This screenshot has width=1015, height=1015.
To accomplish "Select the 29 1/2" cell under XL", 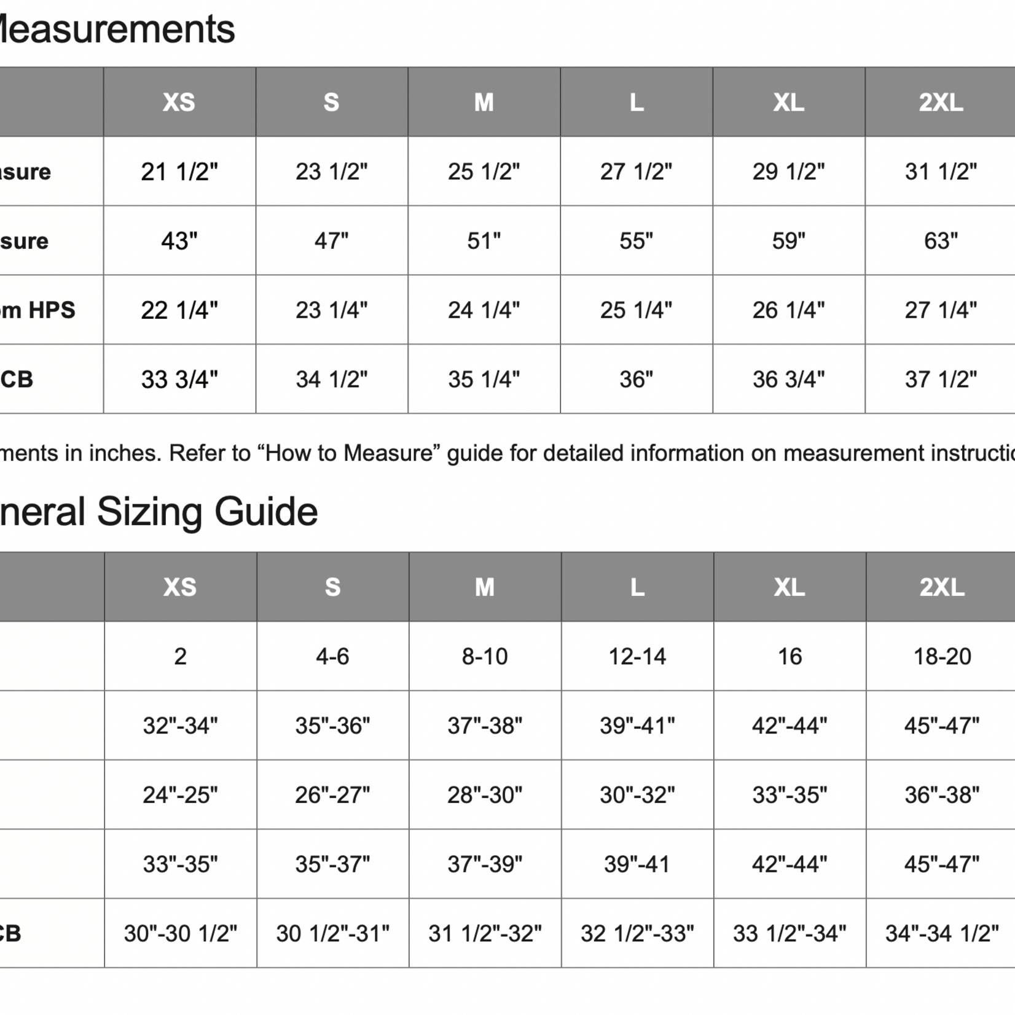I will pos(788,171).
